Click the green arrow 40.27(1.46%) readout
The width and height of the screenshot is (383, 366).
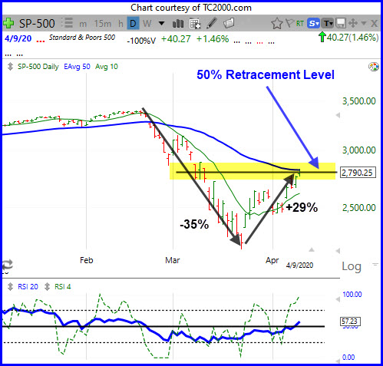point(348,38)
